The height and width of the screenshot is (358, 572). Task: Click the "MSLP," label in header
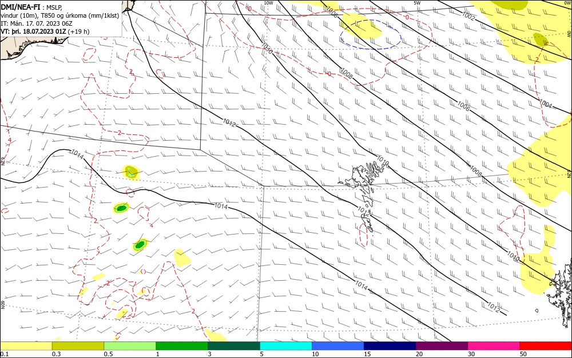coord(54,7)
